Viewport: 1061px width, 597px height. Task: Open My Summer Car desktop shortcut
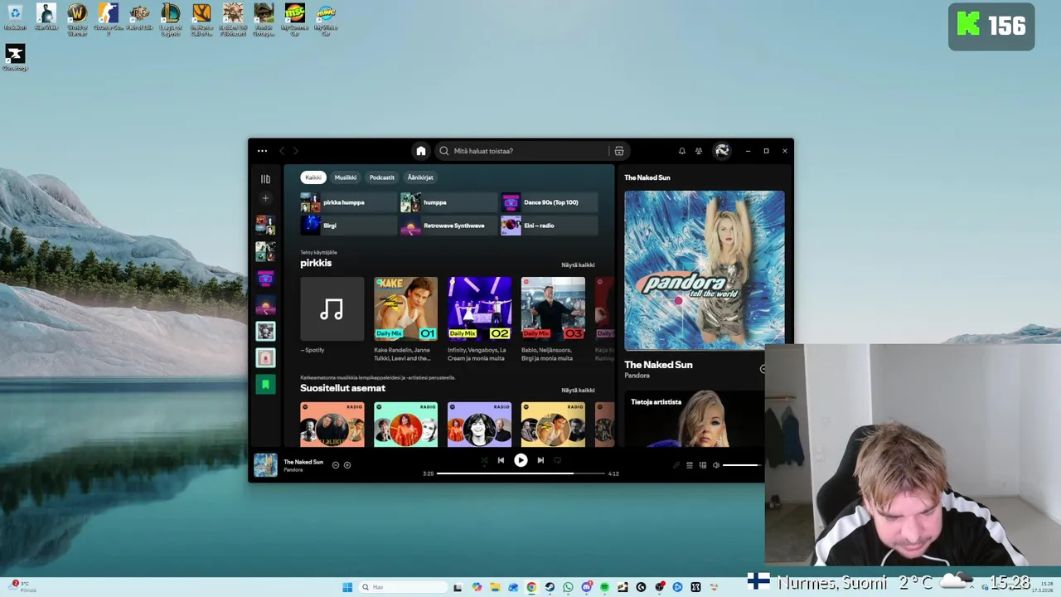click(294, 19)
